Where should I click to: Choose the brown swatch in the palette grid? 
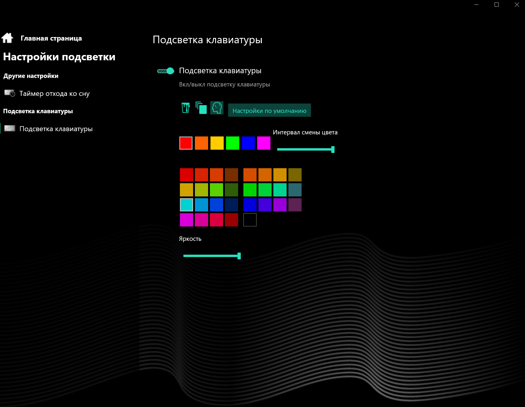232,175
